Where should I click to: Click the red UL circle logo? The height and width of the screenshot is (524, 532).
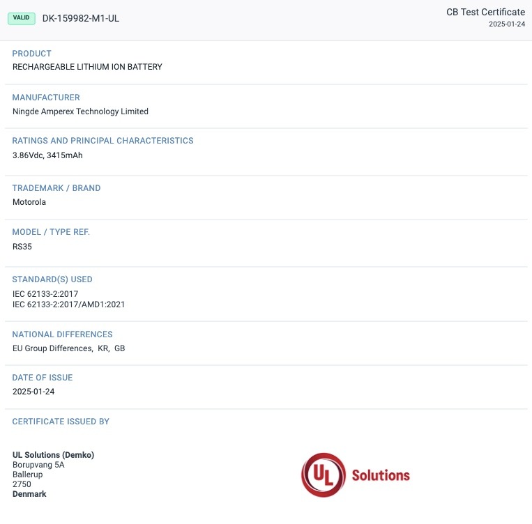pos(324,475)
